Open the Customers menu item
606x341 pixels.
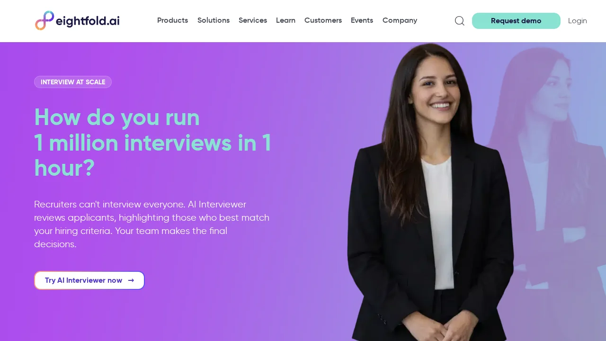(x=323, y=20)
